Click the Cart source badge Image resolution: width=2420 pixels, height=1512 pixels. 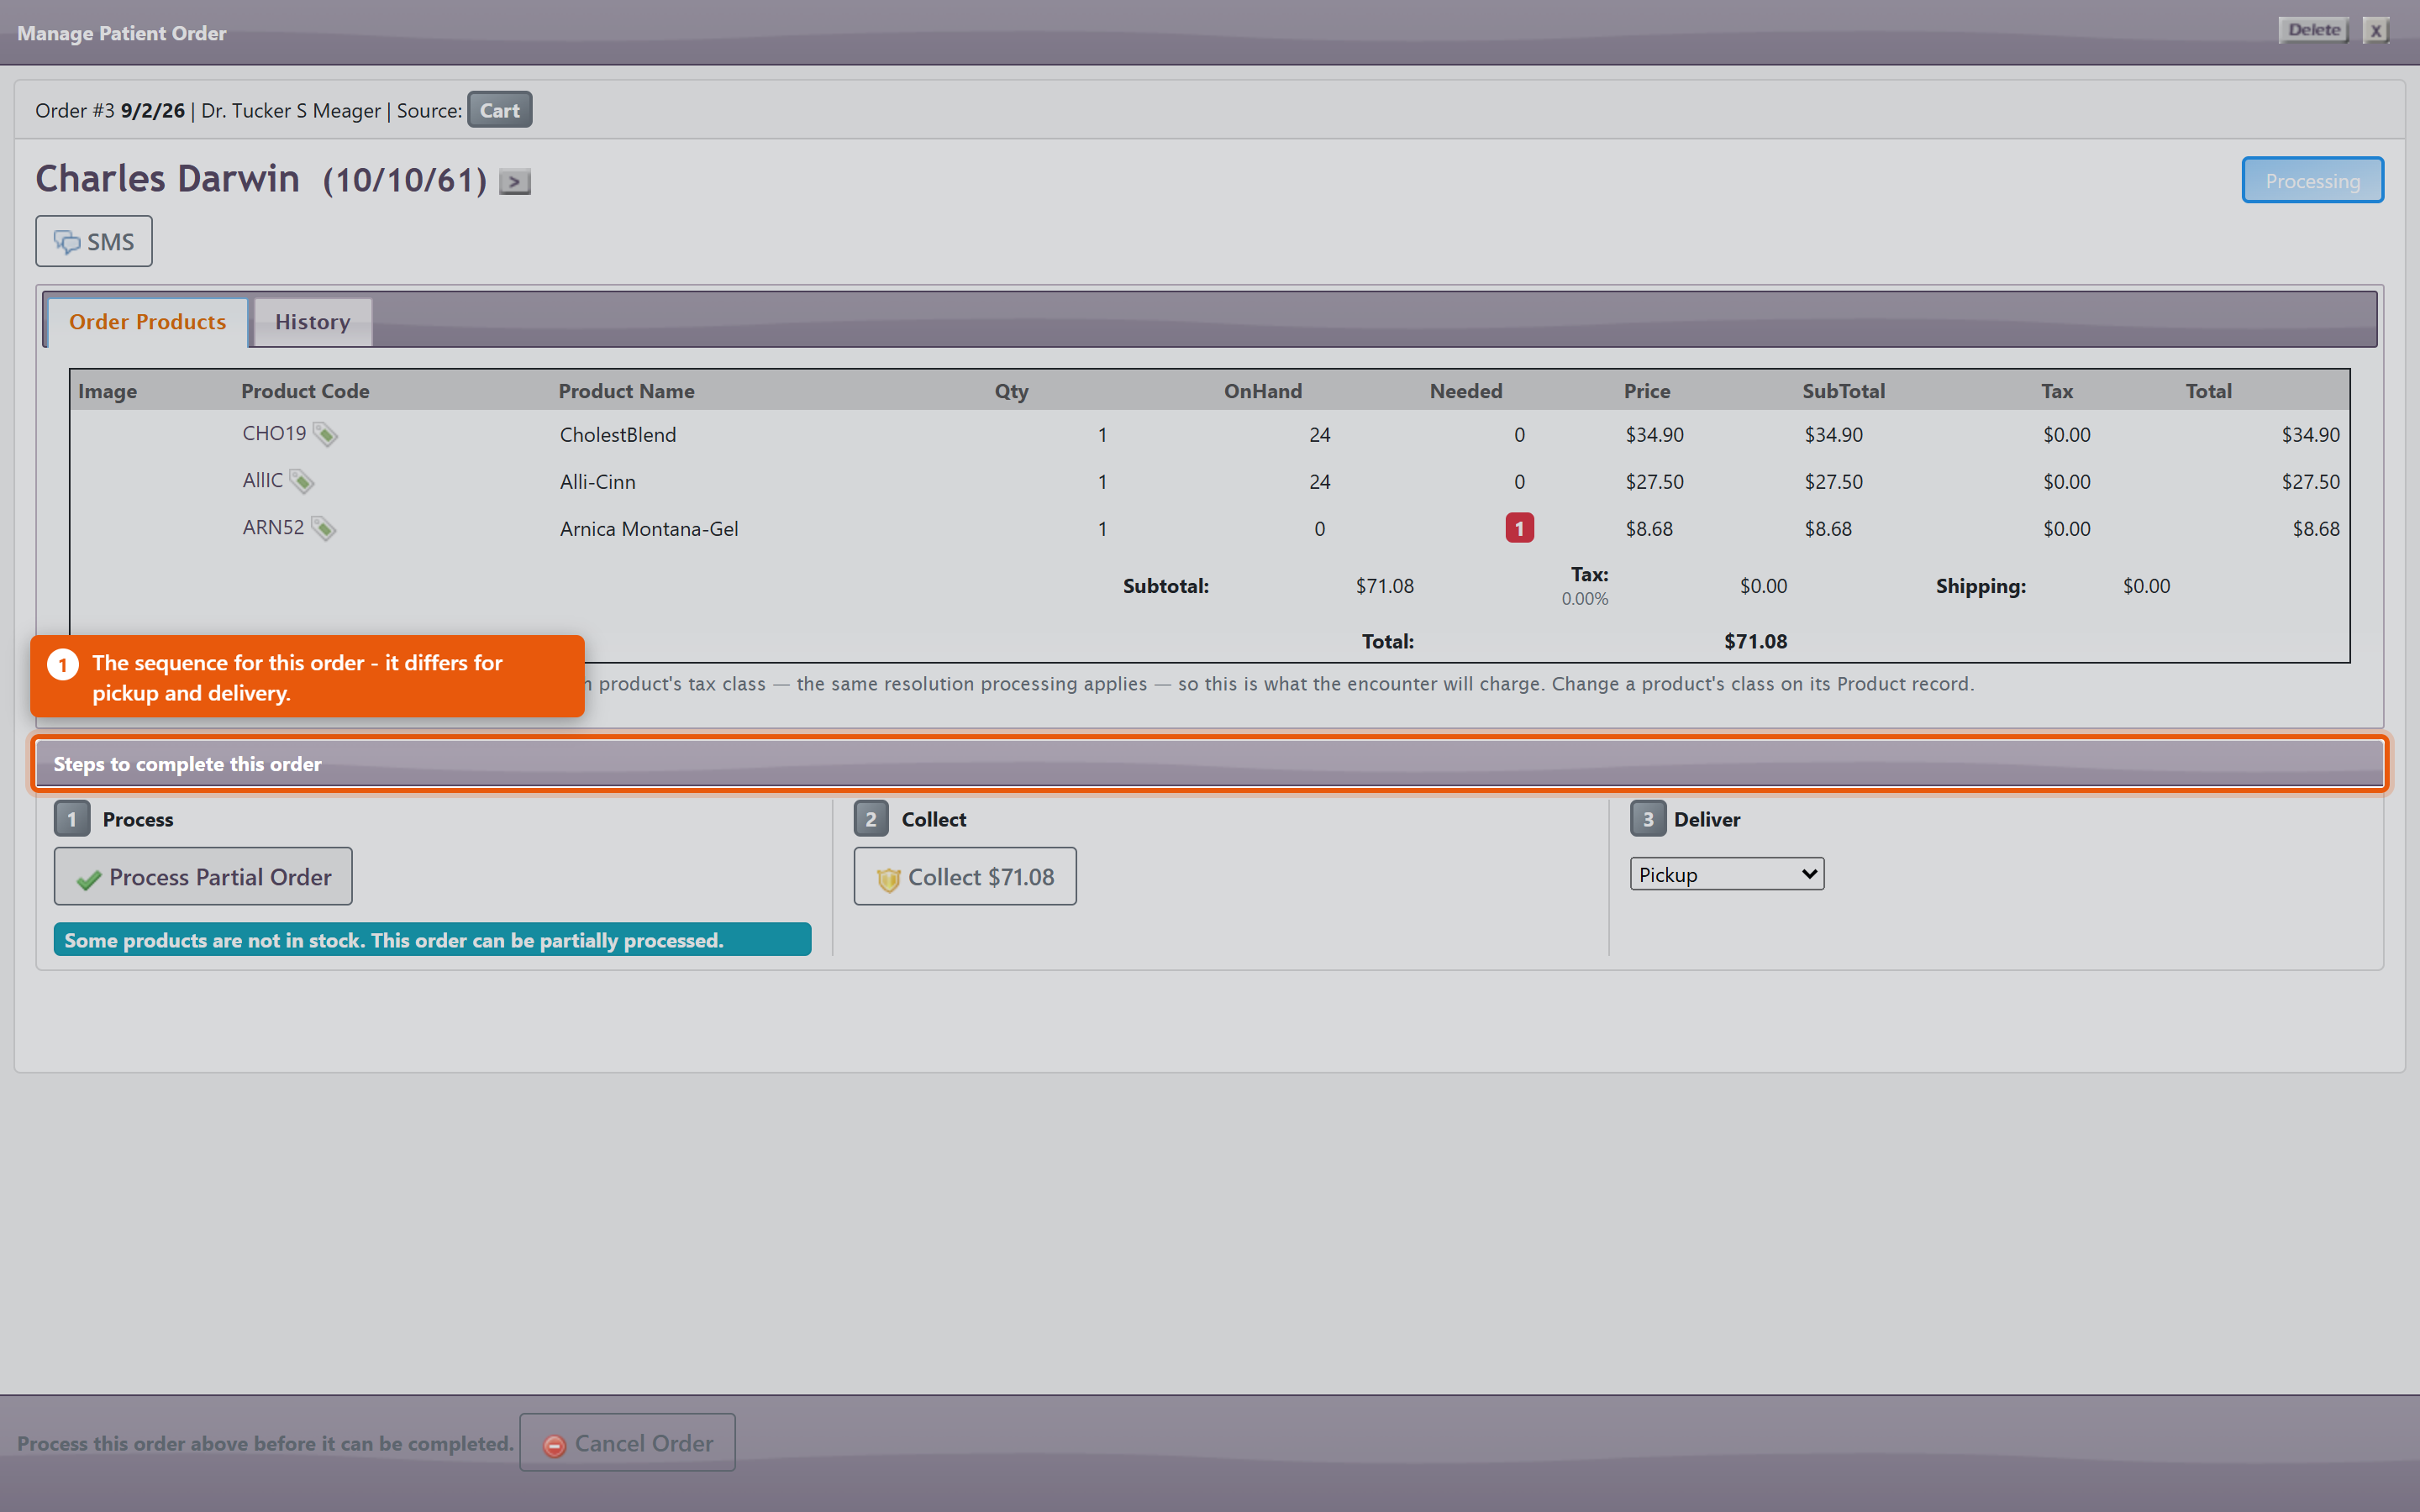[500, 110]
